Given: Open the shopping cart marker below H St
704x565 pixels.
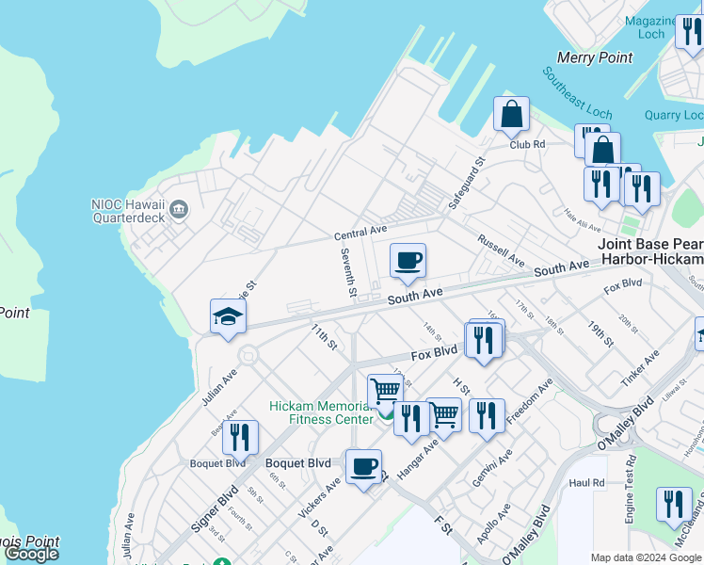Looking at the screenshot, I should [x=444, y=417].
